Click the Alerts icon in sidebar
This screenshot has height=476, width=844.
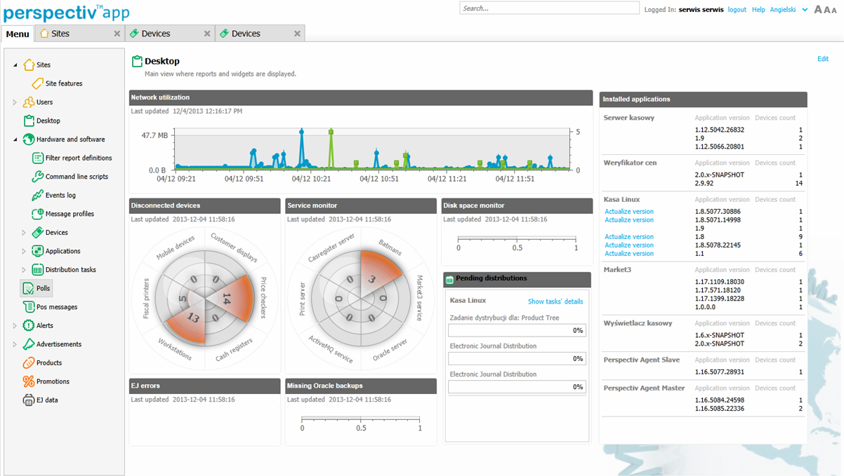tap(29, 325)
